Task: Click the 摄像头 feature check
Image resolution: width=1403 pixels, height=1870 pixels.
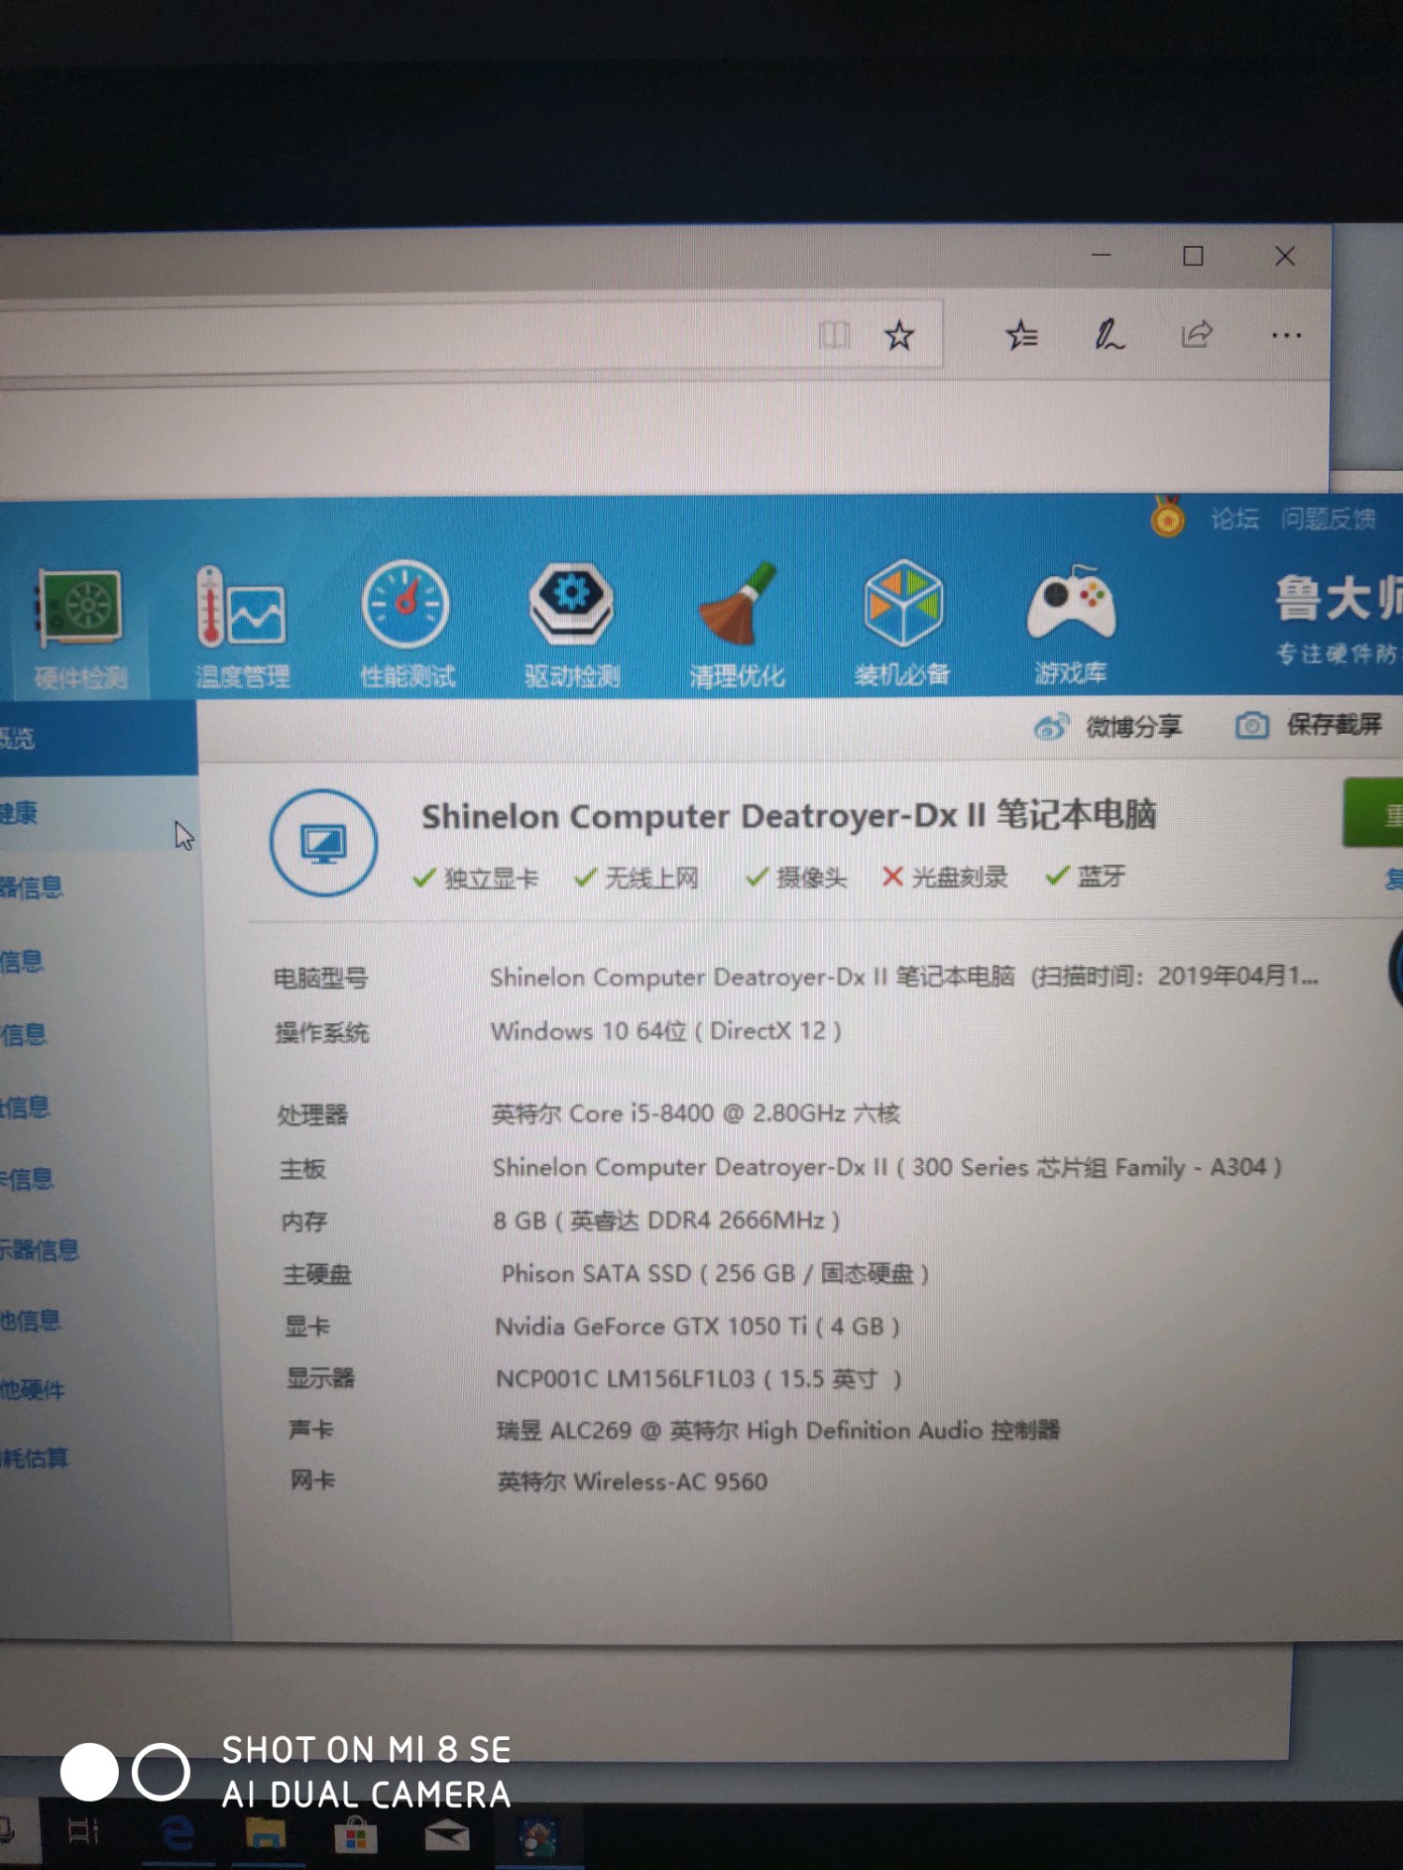Action: tap(796, 877)
